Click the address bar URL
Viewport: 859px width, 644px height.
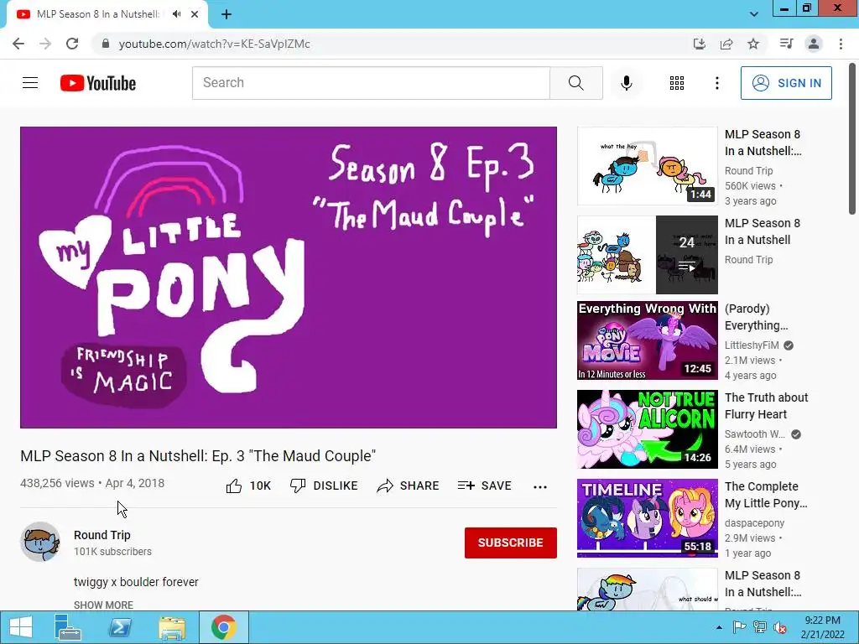[214, 44]
